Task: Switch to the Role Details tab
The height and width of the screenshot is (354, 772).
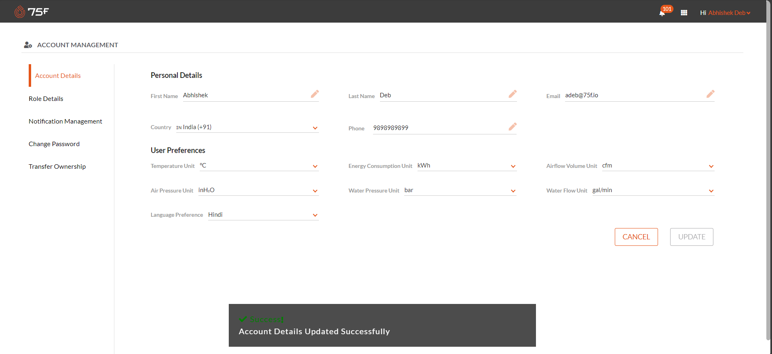Action: coord(46,98)
